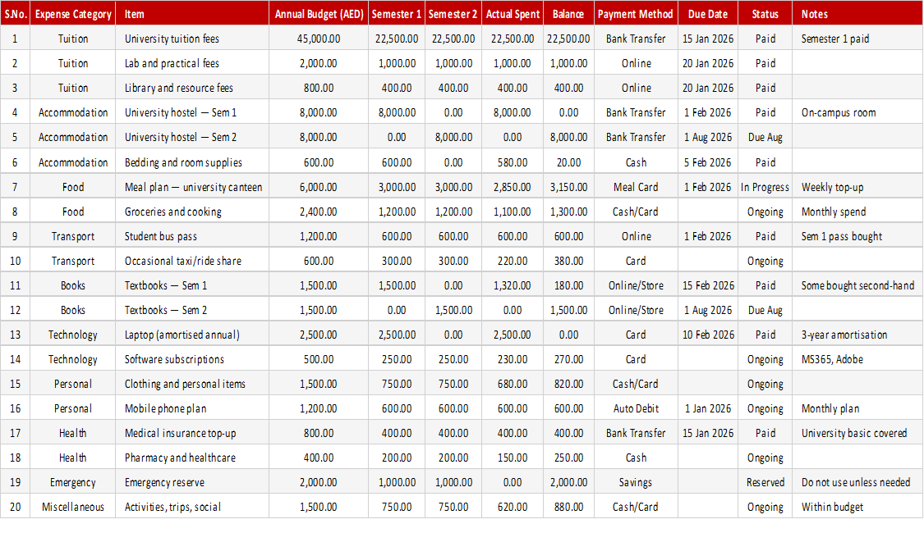The width and height of the screenshot is (924, 542).
Task: Select the Annual Budget (AED) header
Action: [x=319, y=14]
